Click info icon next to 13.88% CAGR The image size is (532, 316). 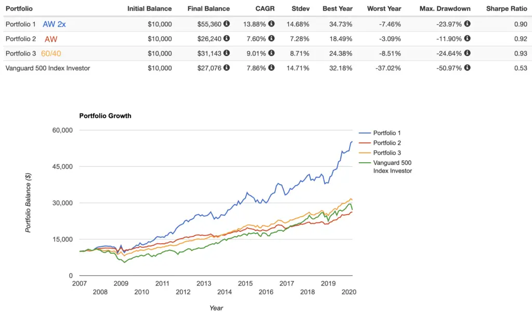coord(271,24)
